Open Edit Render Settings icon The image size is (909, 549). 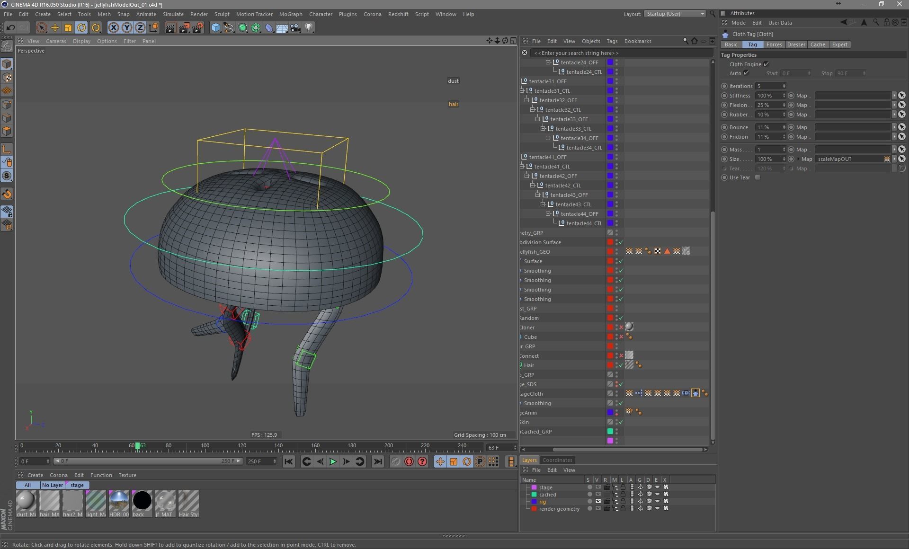click(x=198, y=27)
